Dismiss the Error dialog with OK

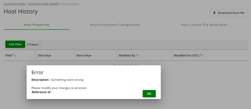pyautogui.click(x=149, y=94)
